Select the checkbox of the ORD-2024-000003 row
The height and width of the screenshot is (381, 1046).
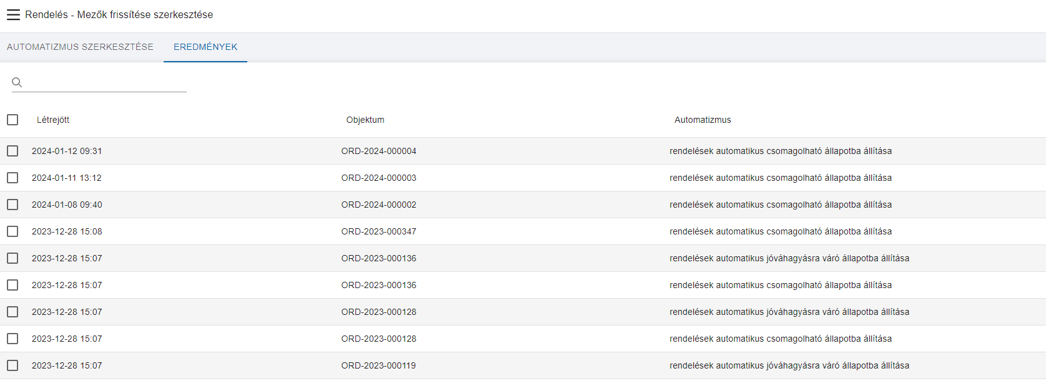pyautogui.click(x=12, y=178)
